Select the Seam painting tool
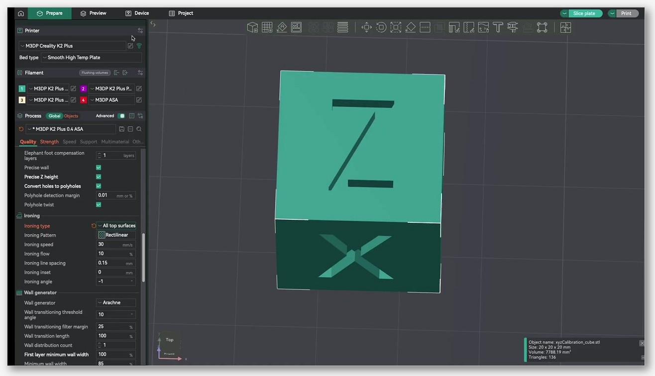This screenshot has width=655, height=376. (469, 27)
